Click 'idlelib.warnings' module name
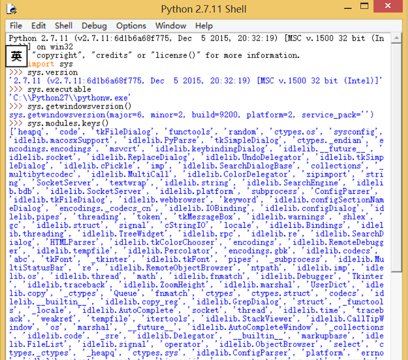 pos(288,217)
